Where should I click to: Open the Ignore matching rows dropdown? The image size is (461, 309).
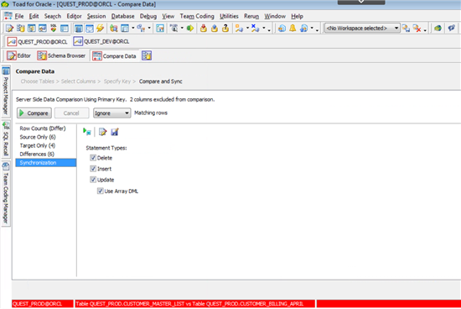(112, 113)
